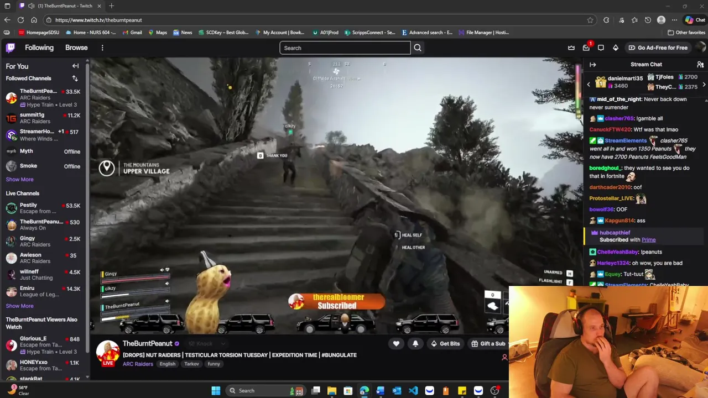Open Outlook in taskbar
The width and height of the screenshot is (708, 398).
pyautogui.click(x=397, y=390)
